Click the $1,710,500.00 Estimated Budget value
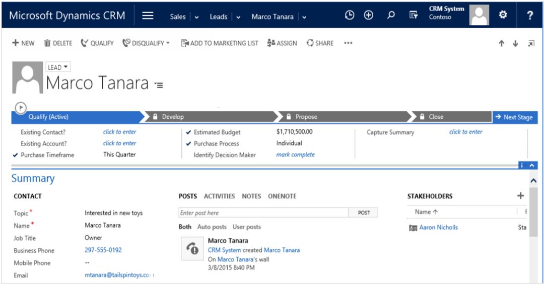 click(295, 132)
